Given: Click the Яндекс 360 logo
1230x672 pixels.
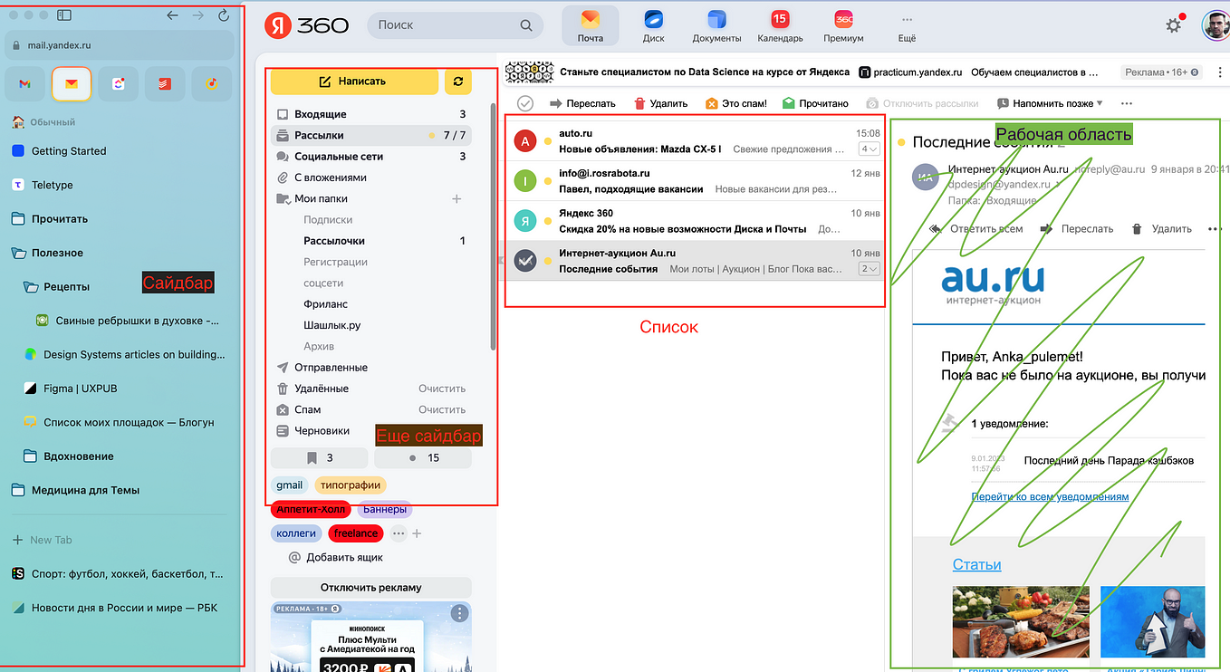Looking at the screenshot, I should click(307, 25).
